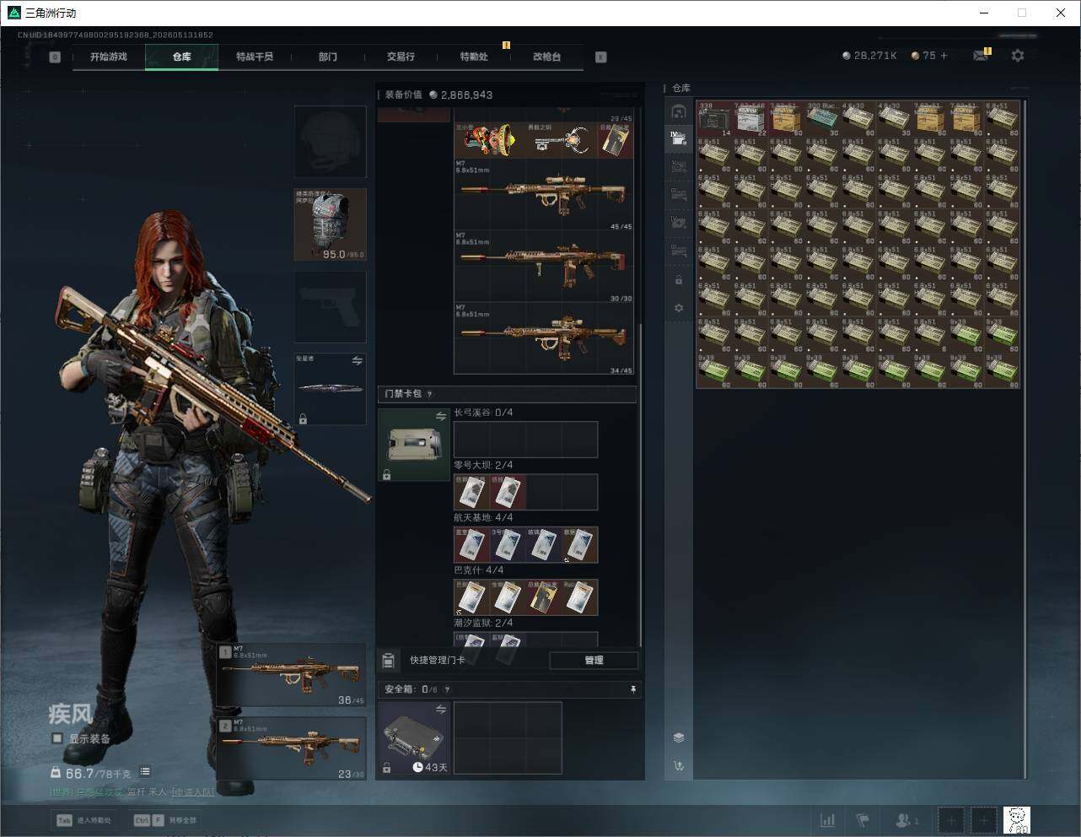Click the equipment panel vertical scrollbar

click(641, 485)
